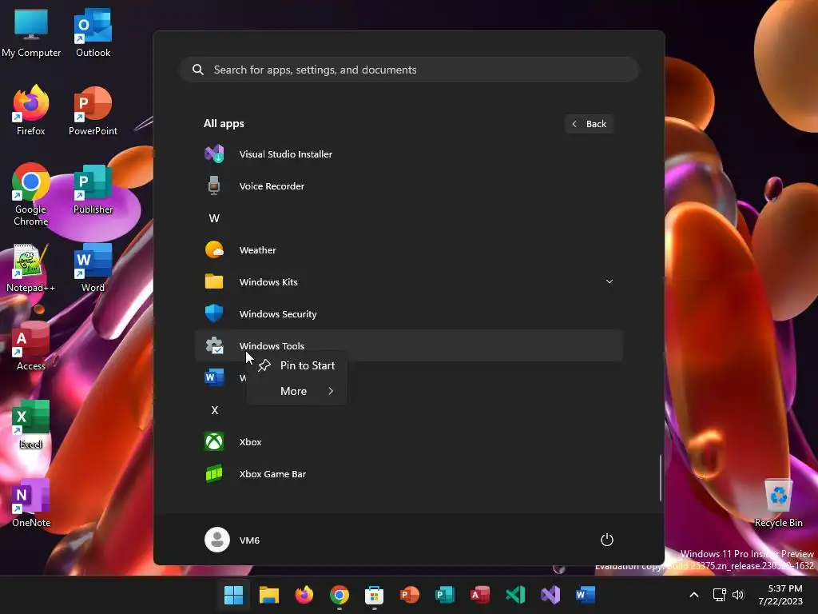Expand the Windows Kits folder chevron

[x=609, y=281]
